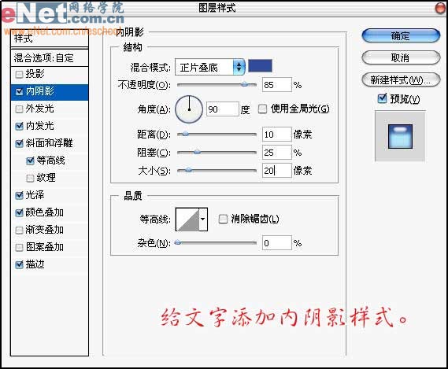Viewport: 448px width, 369px height.
Task: Enable 消除锯齿 anti-alias checkbox
Action: coord(223,219)
